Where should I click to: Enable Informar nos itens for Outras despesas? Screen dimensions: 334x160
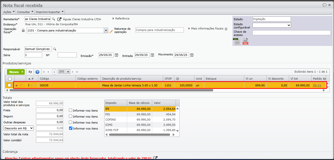[71, 122]
